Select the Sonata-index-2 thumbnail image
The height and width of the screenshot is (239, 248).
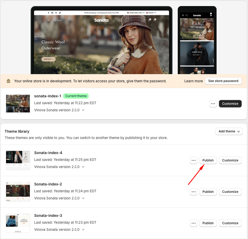pos(18,192)
